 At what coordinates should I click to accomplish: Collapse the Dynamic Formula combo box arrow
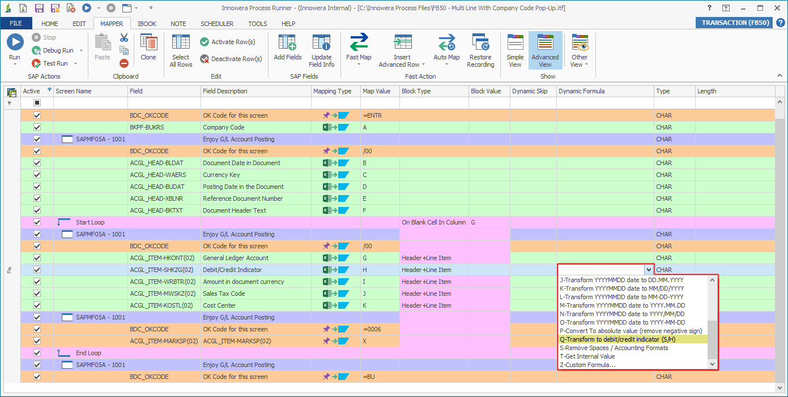648,270
